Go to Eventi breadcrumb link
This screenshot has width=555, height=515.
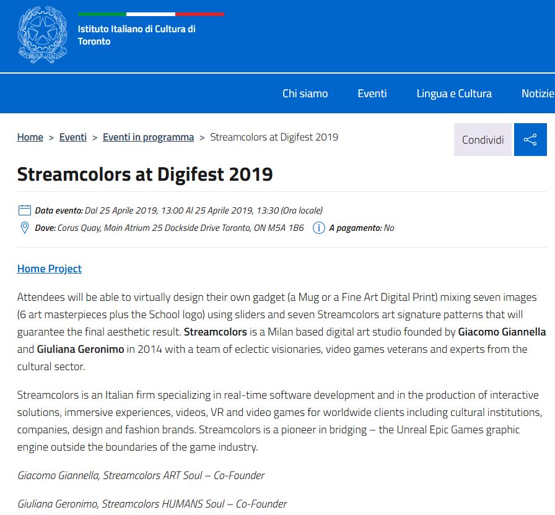[73, 137]
